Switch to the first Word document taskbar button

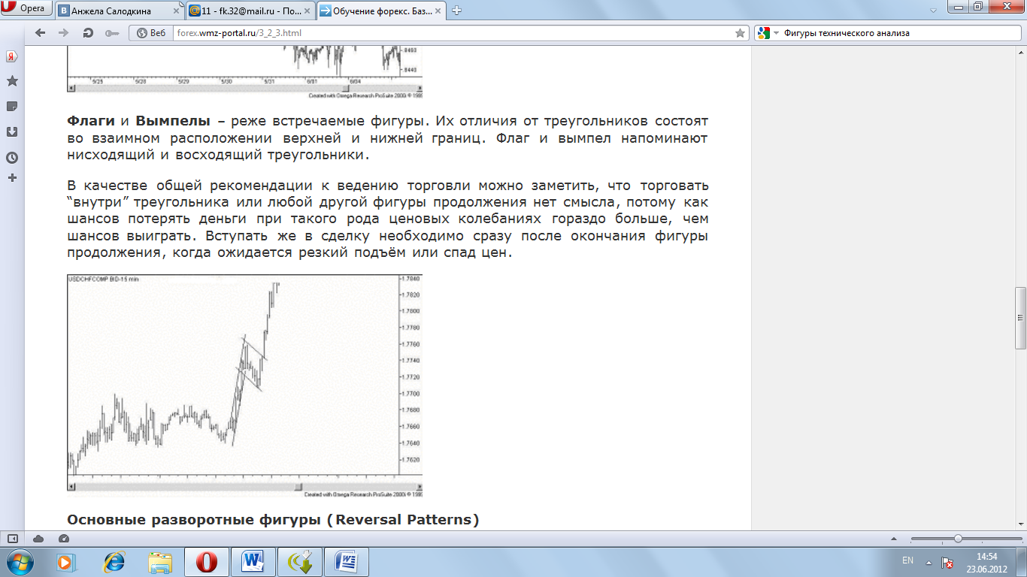coord(253,561)
